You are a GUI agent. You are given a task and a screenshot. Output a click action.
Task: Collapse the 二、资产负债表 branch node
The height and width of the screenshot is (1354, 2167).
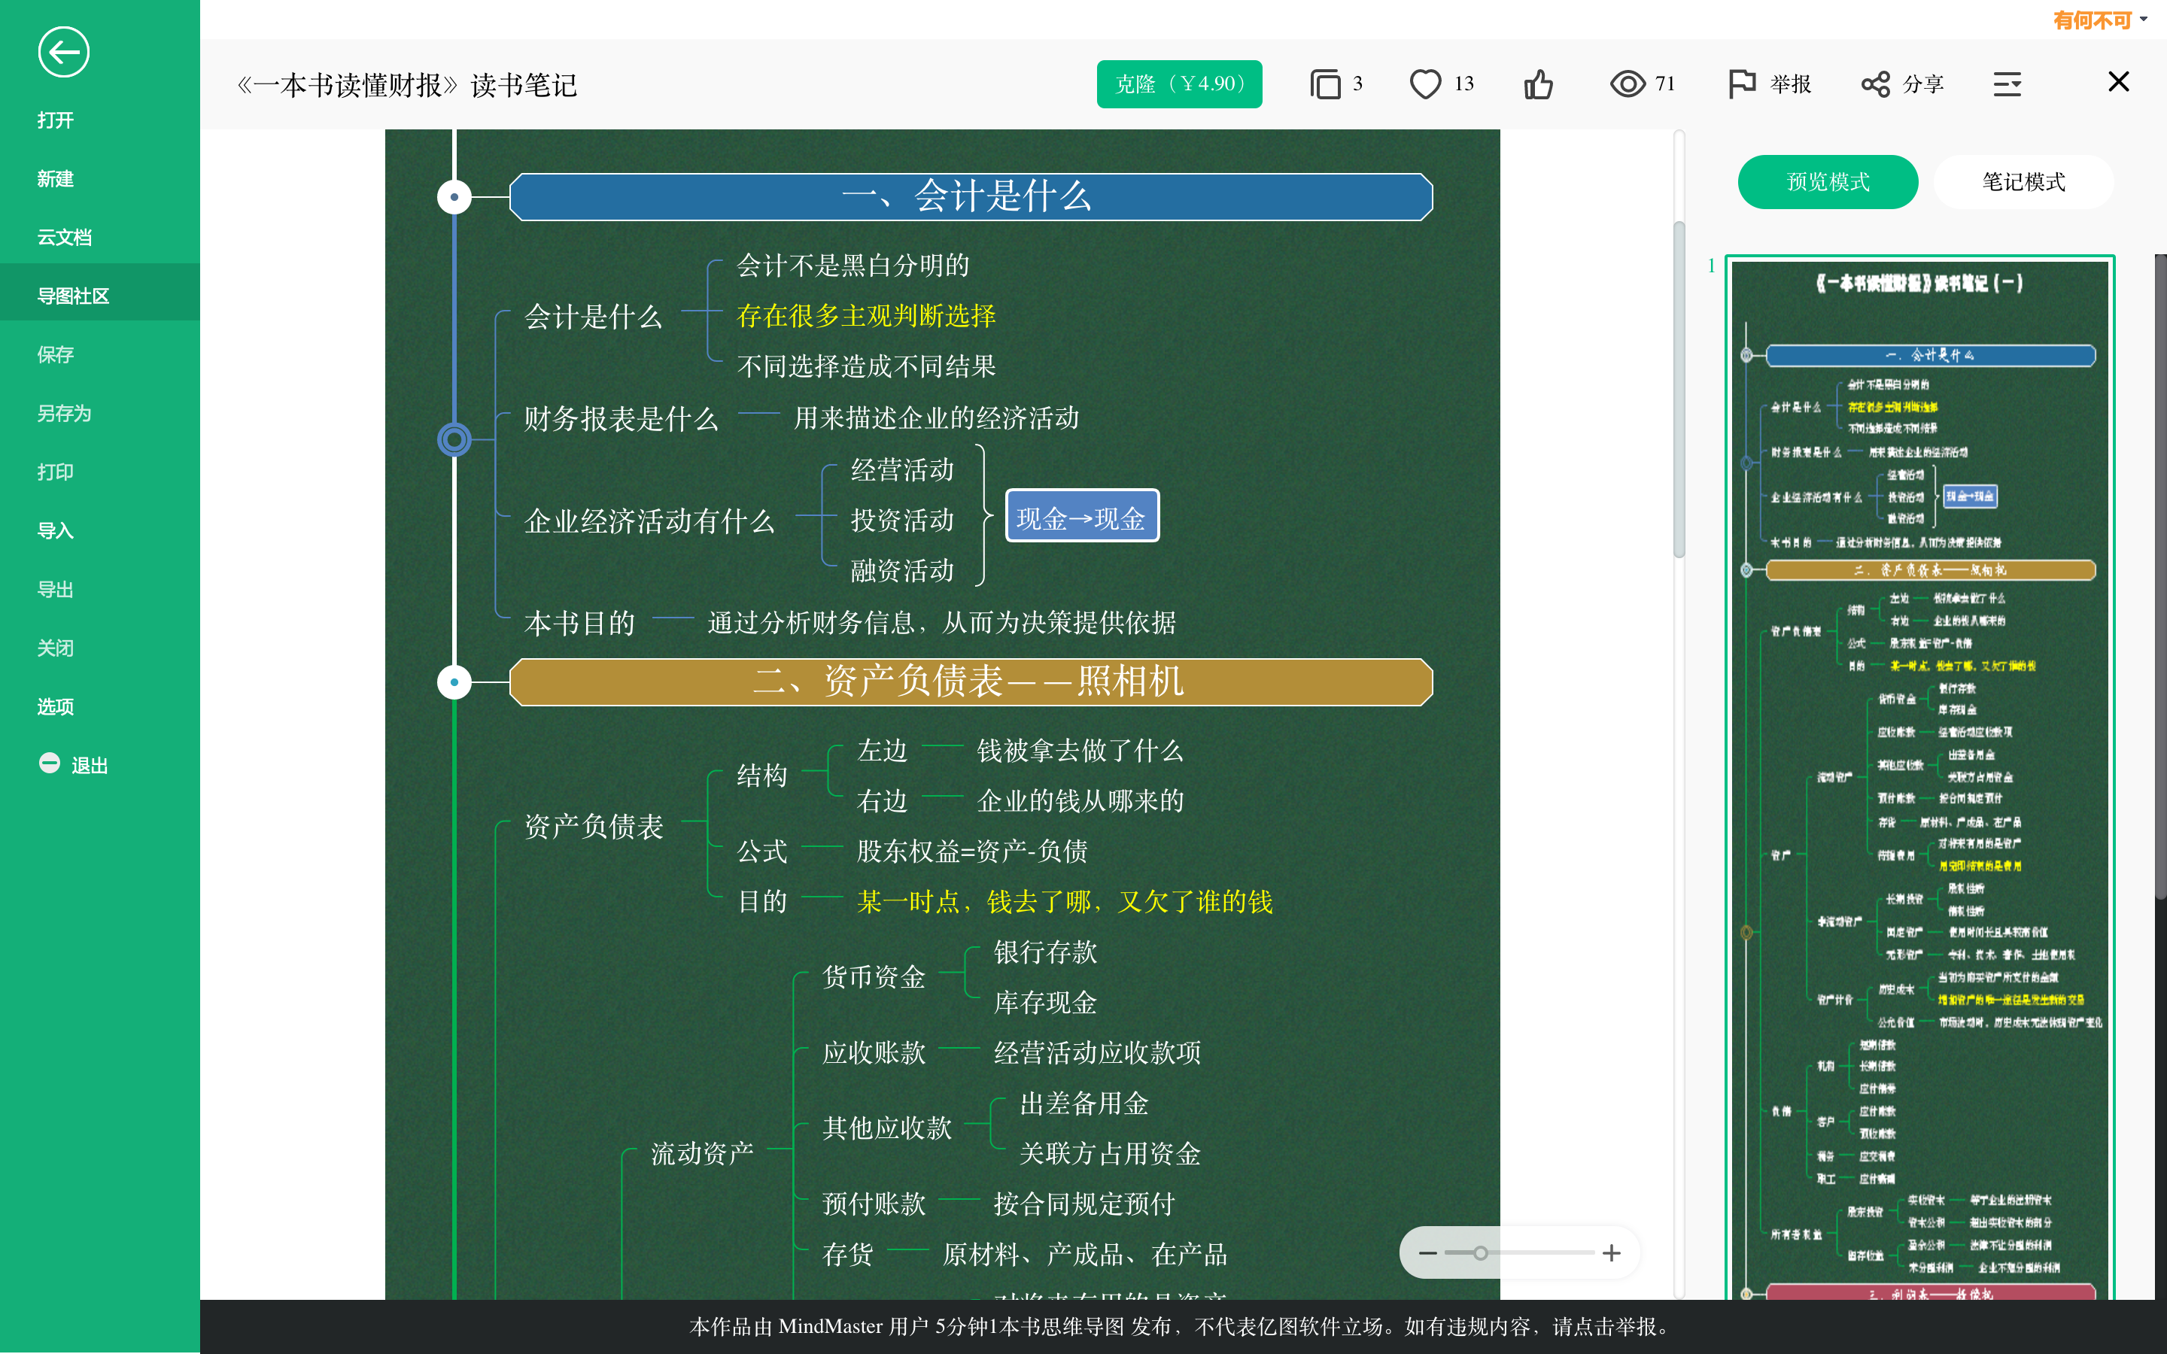454,682
